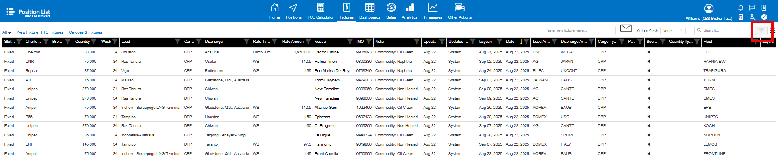
Task: Click the New Fixture link
Action: [28, 32]
